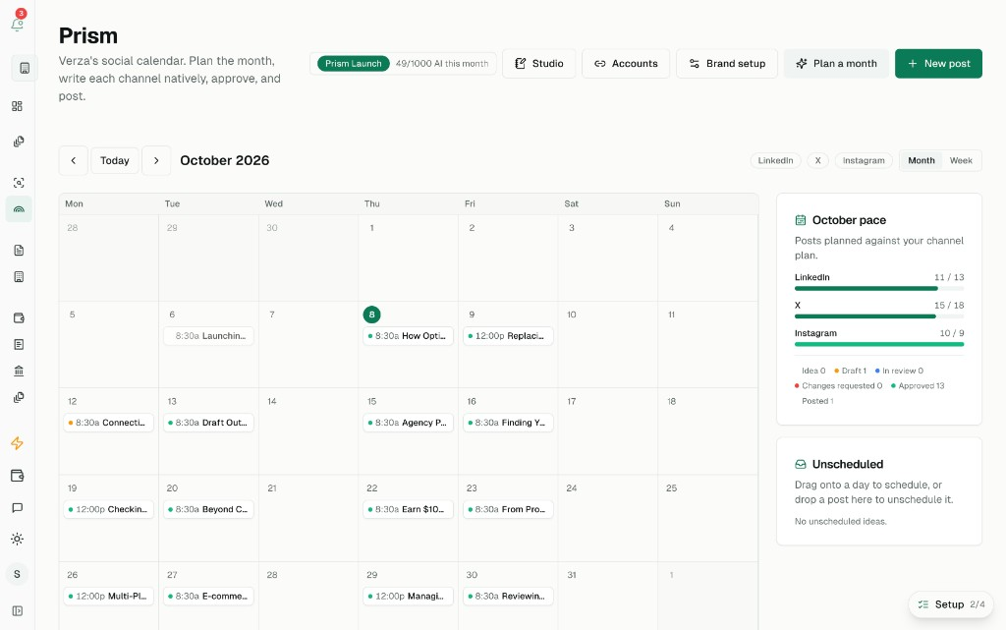Open the Setup 2/4 checklist pill
Viewport: 1006px width, 630px height.
pyautogui.click(x=951, y=604)
